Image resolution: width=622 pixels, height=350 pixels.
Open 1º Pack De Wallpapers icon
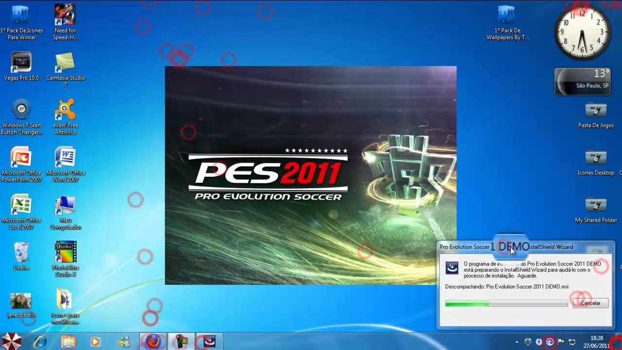click(x=507, y=22)
